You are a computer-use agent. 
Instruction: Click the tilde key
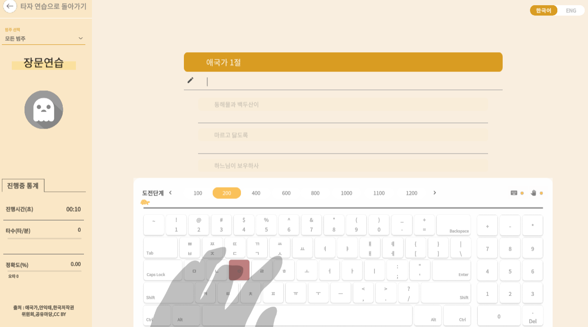tap(154, 225)
